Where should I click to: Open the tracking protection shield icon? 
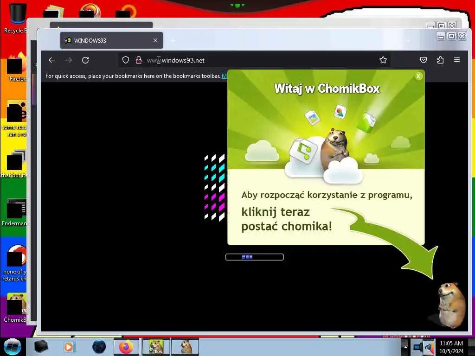tap(126, 60)
